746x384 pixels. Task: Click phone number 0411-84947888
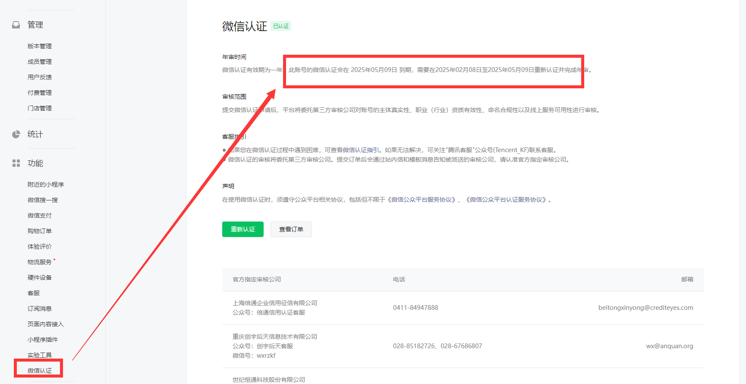pyautogui.click(x=415, y=308)
